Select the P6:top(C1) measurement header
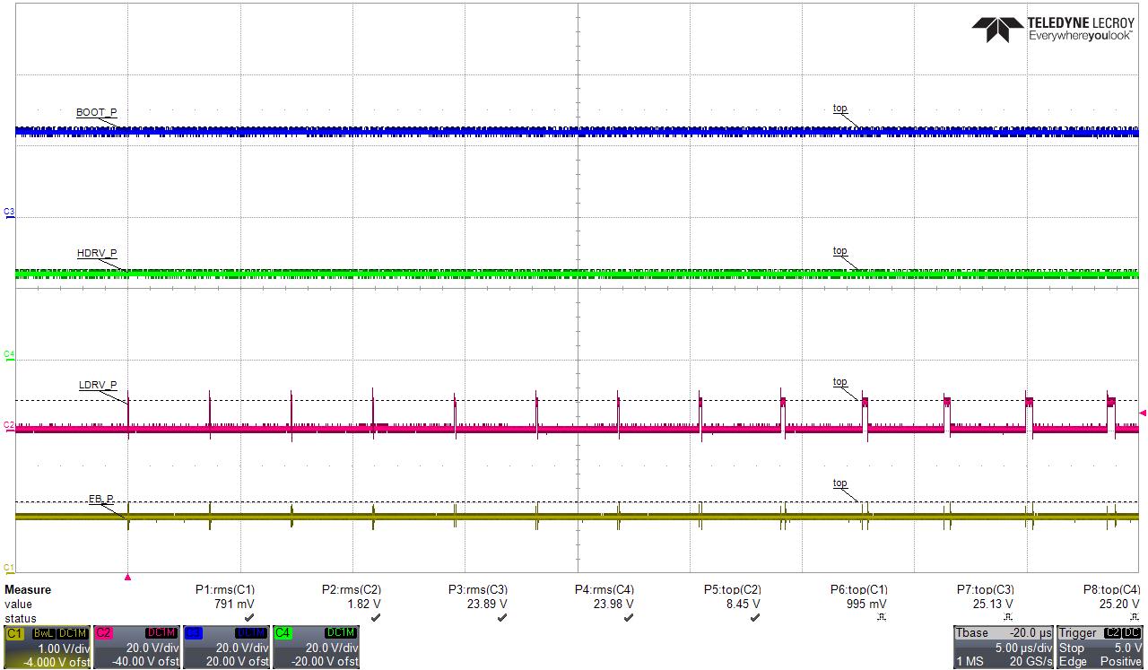The height and width of the screenshot is (670, 1148). [859, 589]
